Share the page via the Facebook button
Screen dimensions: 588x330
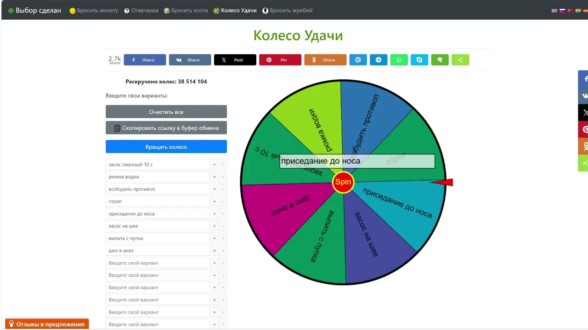coord(145,60)
